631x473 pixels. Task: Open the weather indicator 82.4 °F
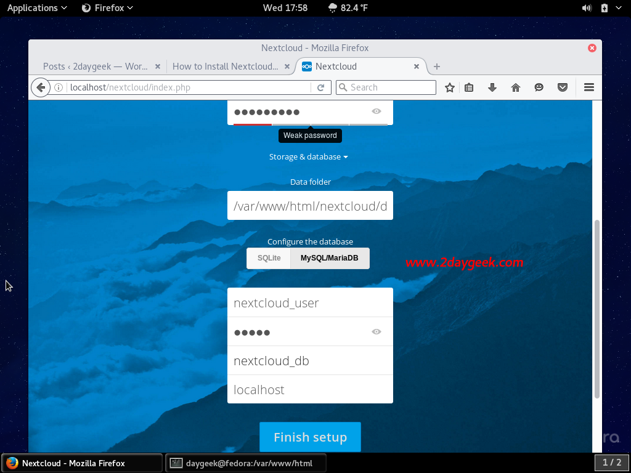point(348,7)
